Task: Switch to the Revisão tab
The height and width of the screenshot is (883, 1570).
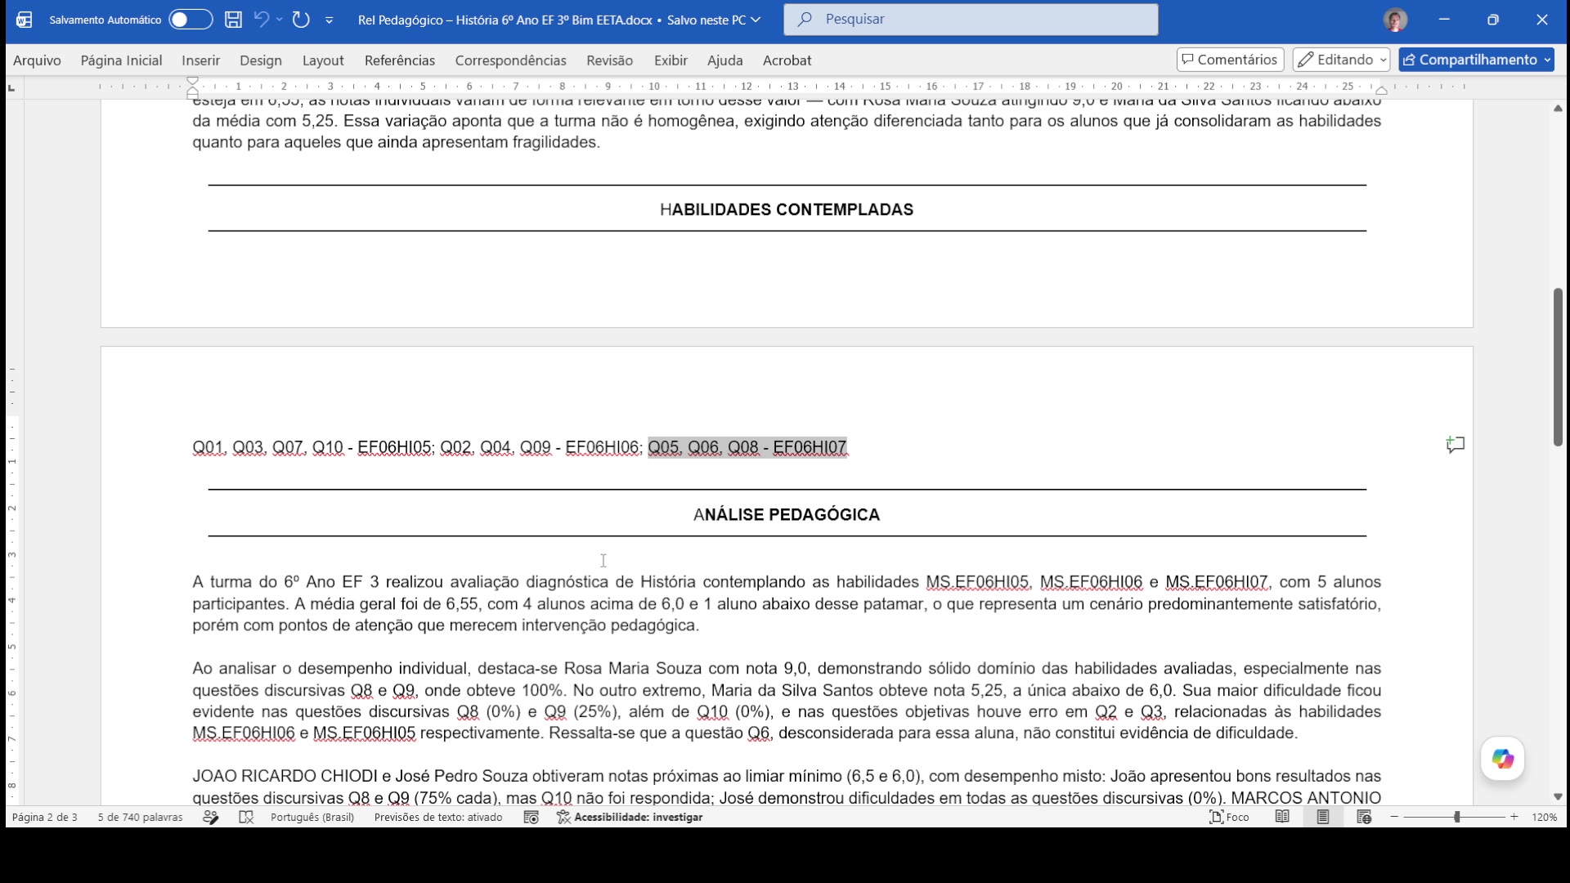Action: 609,61
